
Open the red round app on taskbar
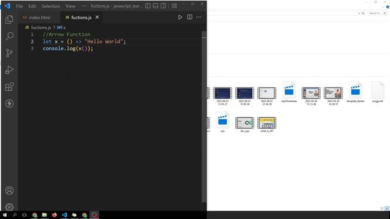(54, 215)
